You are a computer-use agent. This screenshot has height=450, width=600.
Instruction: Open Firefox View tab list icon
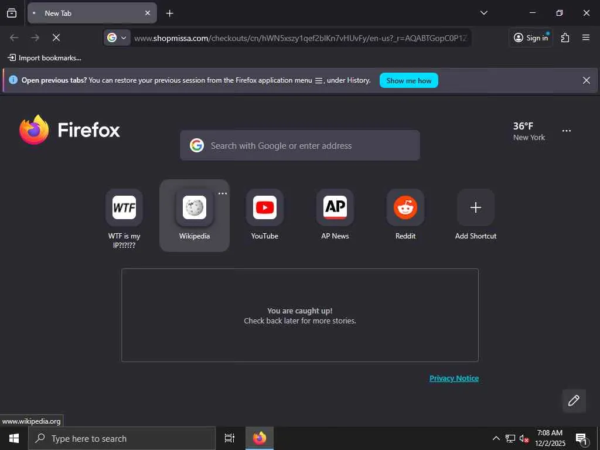click(12, 13)
